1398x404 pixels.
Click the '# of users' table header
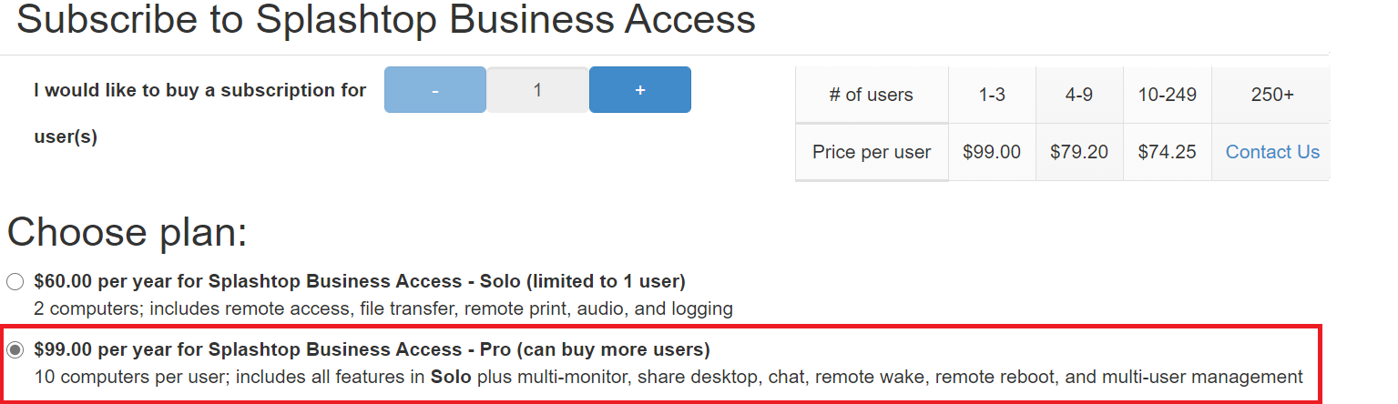872,95
